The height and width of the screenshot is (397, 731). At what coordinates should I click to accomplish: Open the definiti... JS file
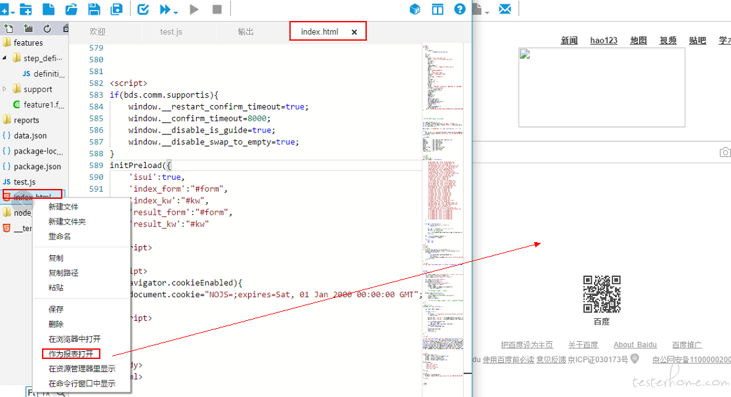(x=49, y=73)
